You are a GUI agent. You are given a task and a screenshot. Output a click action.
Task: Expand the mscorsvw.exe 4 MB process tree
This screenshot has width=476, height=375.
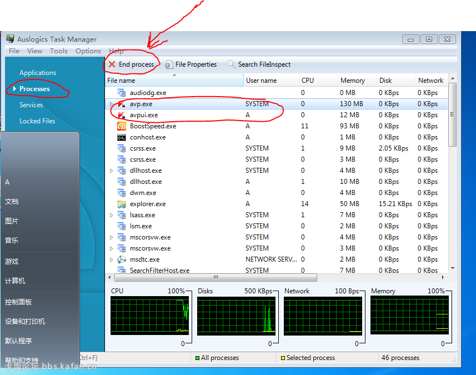[x=112, y=237]
